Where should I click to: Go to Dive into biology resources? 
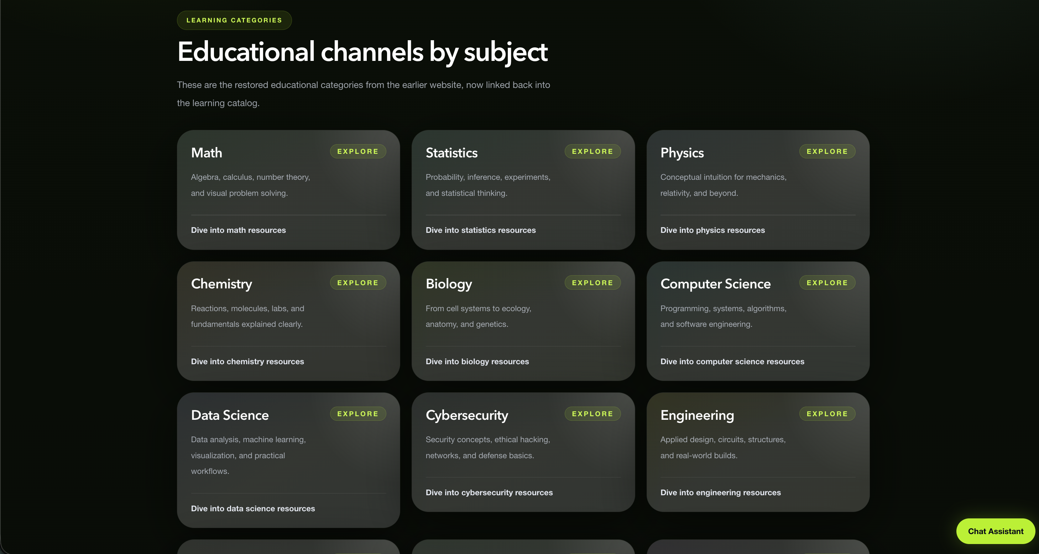[477, 362]
